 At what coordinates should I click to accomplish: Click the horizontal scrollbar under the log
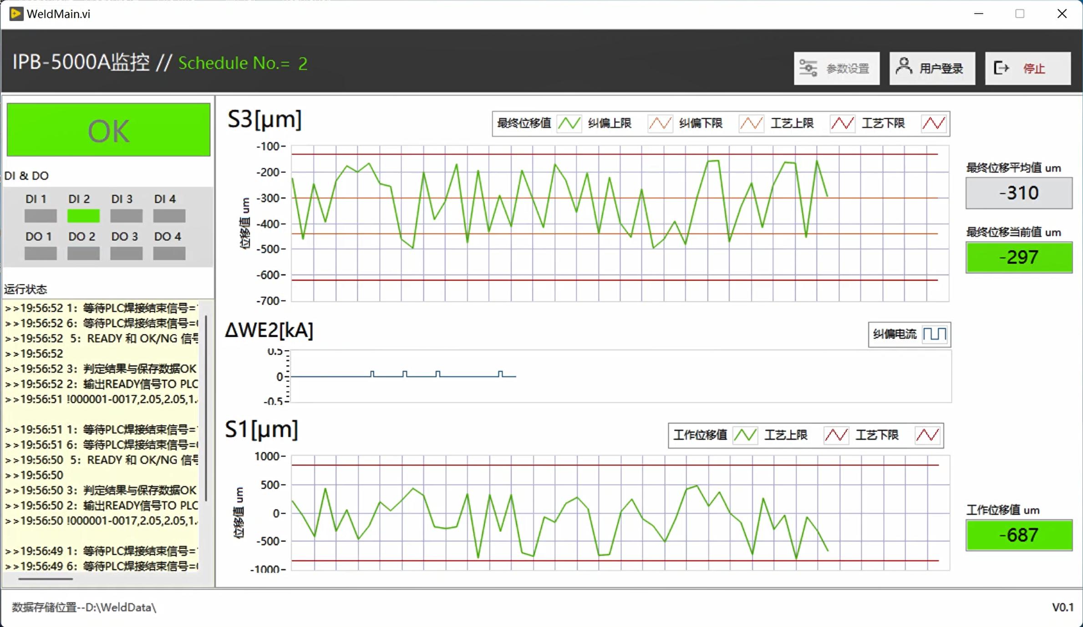46,579
